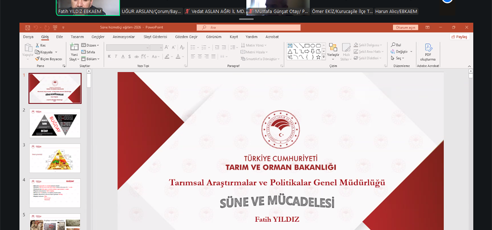Select the slide 4 thumbnail
This screenshot has height=230, width=492.
coord(55,193)
